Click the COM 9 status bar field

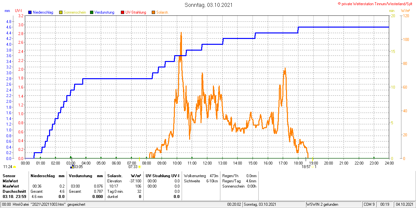pos(369,204)
